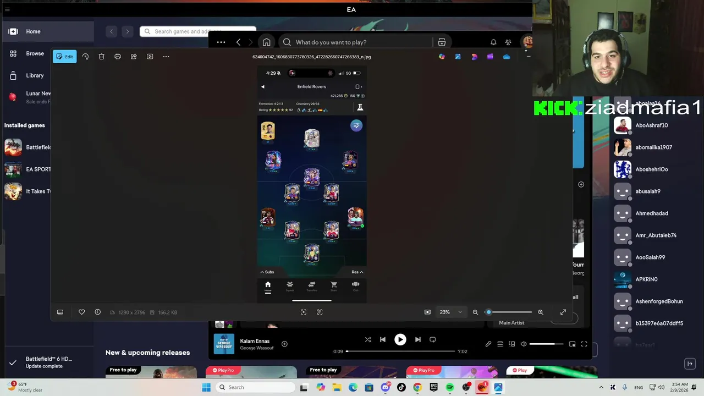
Task: Adjust the Spotify volume slider
Action: (546, 344)
